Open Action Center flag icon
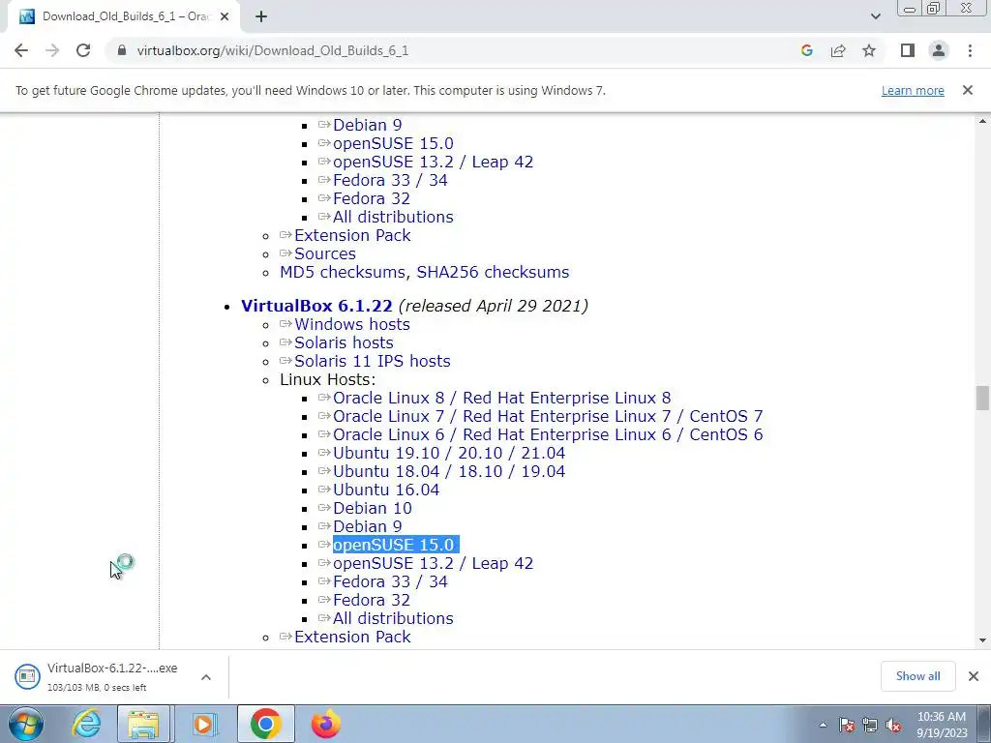 click(x=847, y=726)
